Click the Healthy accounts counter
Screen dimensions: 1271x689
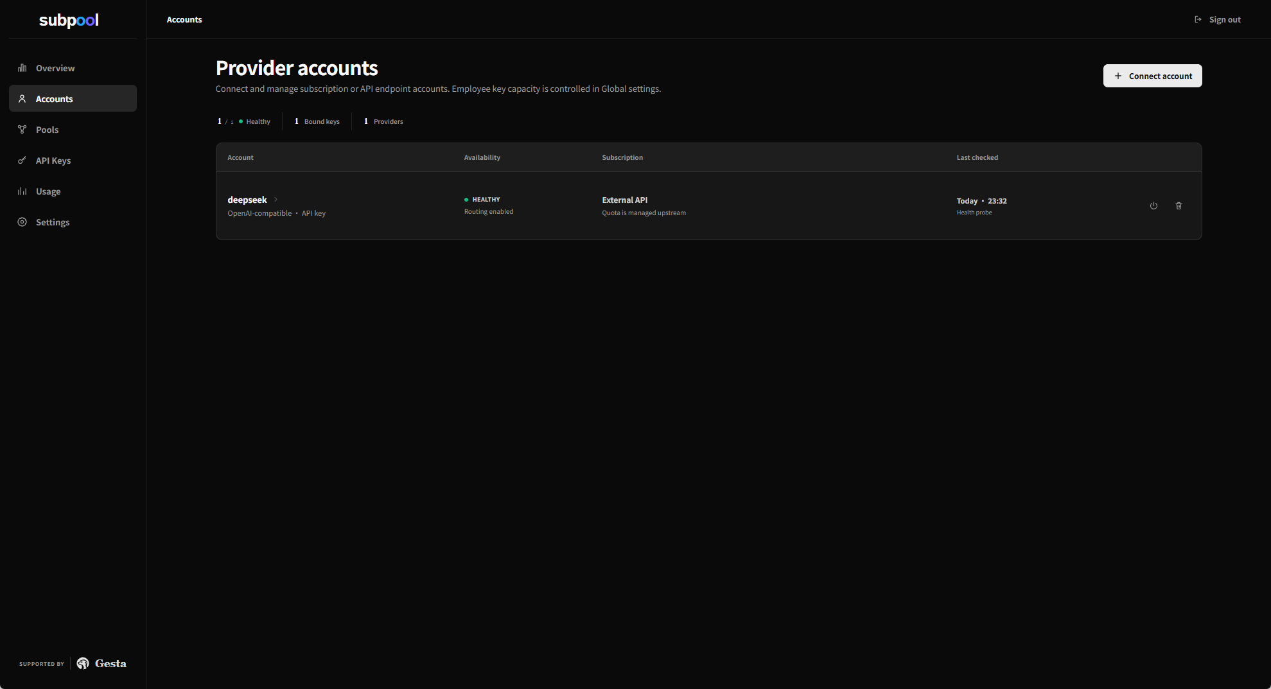pos(244,121)
